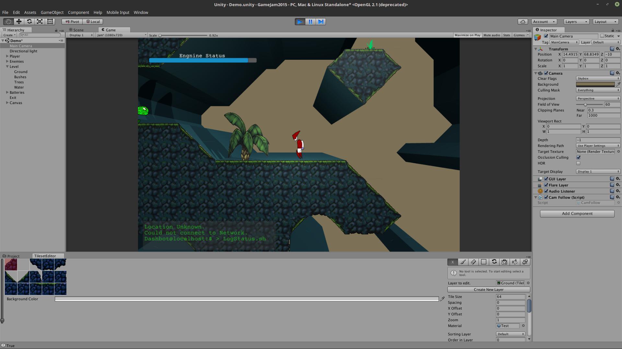Click the Step frame button

(x=321, y=22)
